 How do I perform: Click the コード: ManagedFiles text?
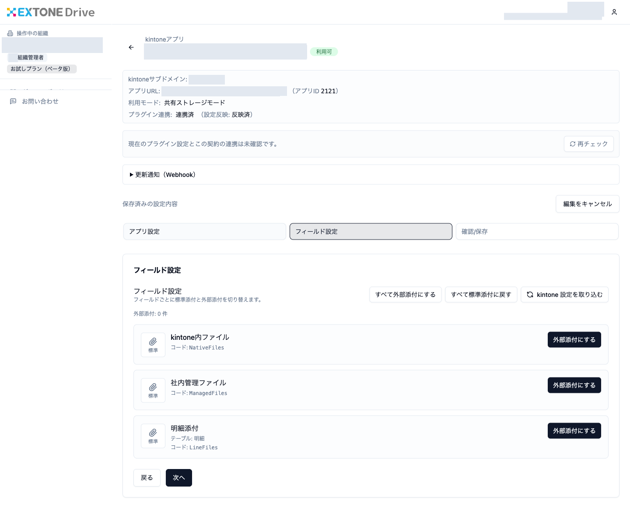pyautogui.click(x=199, y=393)
